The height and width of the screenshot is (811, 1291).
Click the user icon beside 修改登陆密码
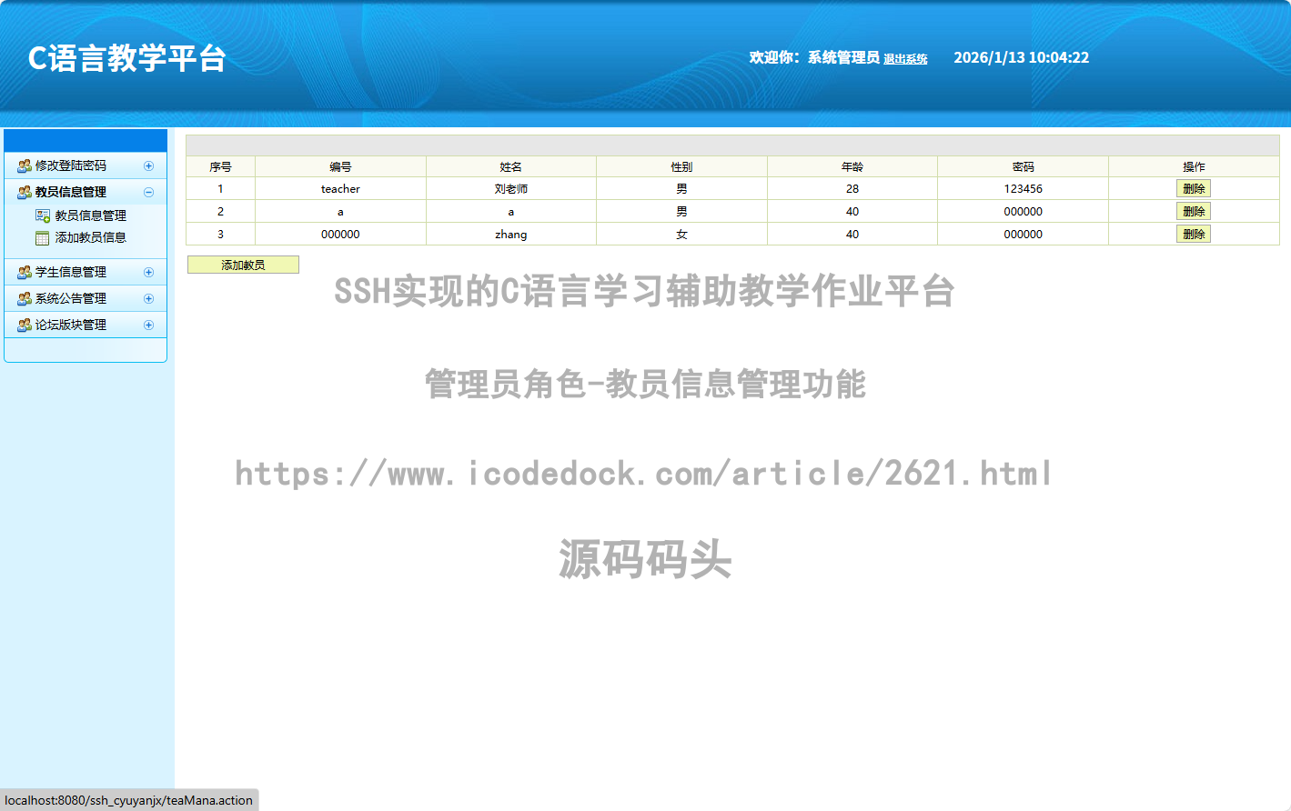pos(23,165)
